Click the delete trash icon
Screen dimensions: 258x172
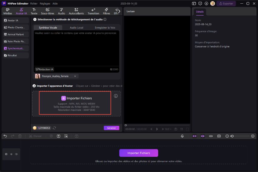point(20,136)
